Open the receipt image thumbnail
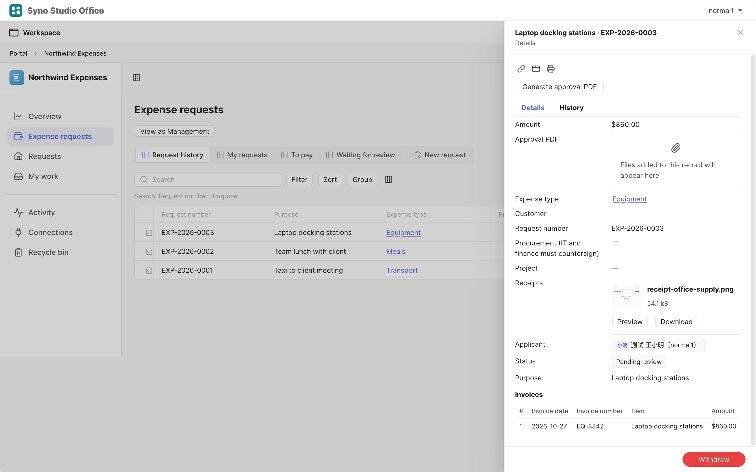 click(626, 296)
